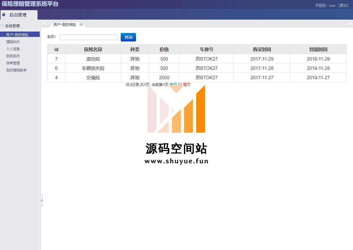Screen dimensions: 353x250
Task: Click expiry date 2019-11-27
Action: click(x=318, y=78)
